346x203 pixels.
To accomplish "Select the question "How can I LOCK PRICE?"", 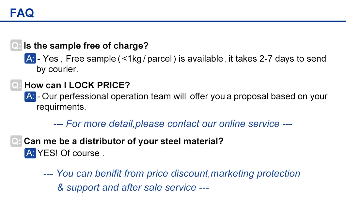I will (x=77, y=85).
